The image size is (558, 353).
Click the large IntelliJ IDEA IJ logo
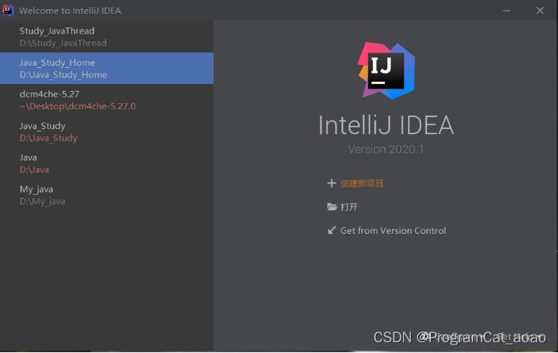point(386,70)
